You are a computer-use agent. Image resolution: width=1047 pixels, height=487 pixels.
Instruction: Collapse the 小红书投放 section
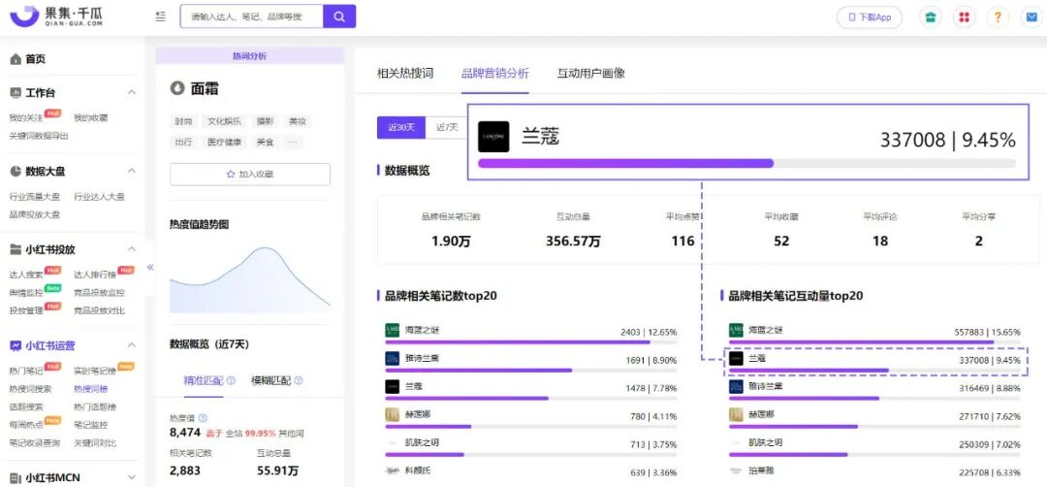click(x=132, y=249)
